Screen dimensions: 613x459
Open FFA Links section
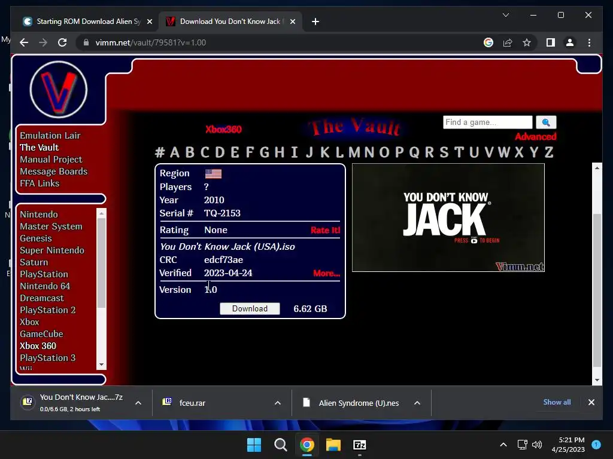click(x=40, y=183)
